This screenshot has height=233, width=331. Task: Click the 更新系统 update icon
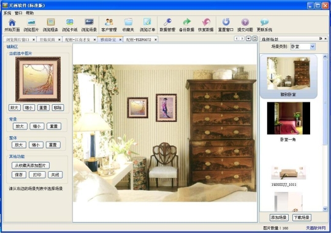pyautogui.click(x=264, y=25)
